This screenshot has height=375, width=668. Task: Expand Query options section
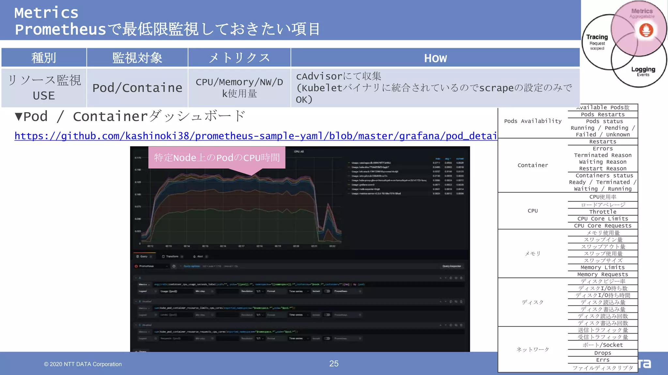(x=192, y=266)
